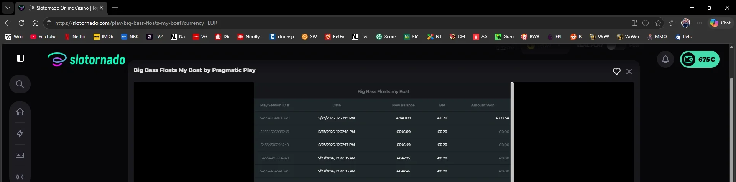736x182 pixels.
Task: Toggle the Slotornado sidebar panel icon
Action: [x=20, y=58]
